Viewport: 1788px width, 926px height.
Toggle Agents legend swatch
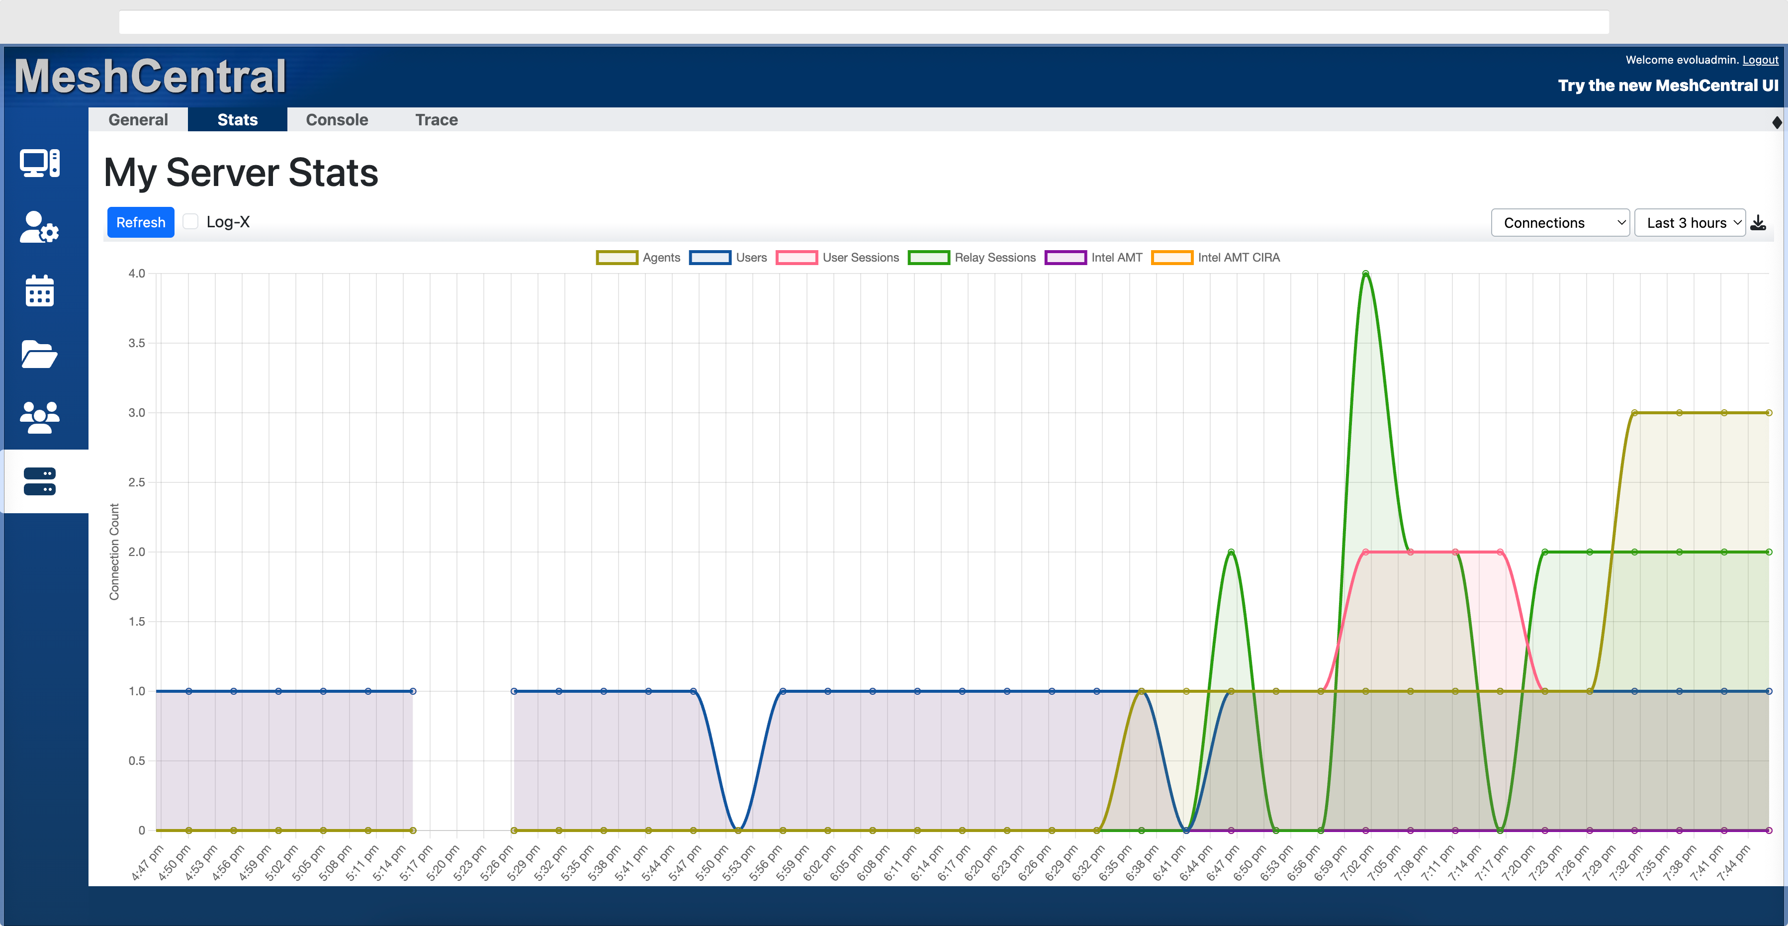click(617, 258)
